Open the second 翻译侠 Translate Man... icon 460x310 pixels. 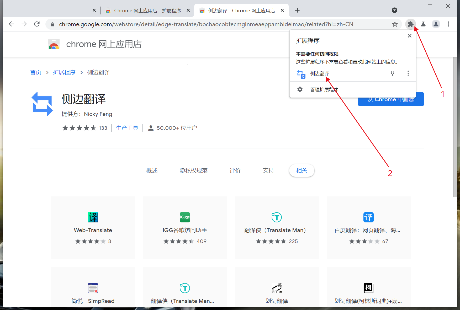185,288
